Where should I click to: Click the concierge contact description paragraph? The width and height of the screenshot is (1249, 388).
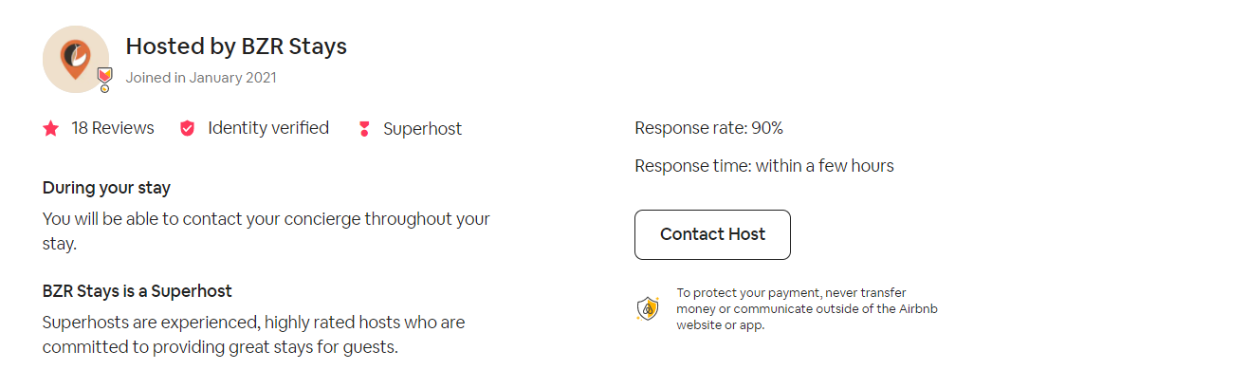[x=266, y=231]
